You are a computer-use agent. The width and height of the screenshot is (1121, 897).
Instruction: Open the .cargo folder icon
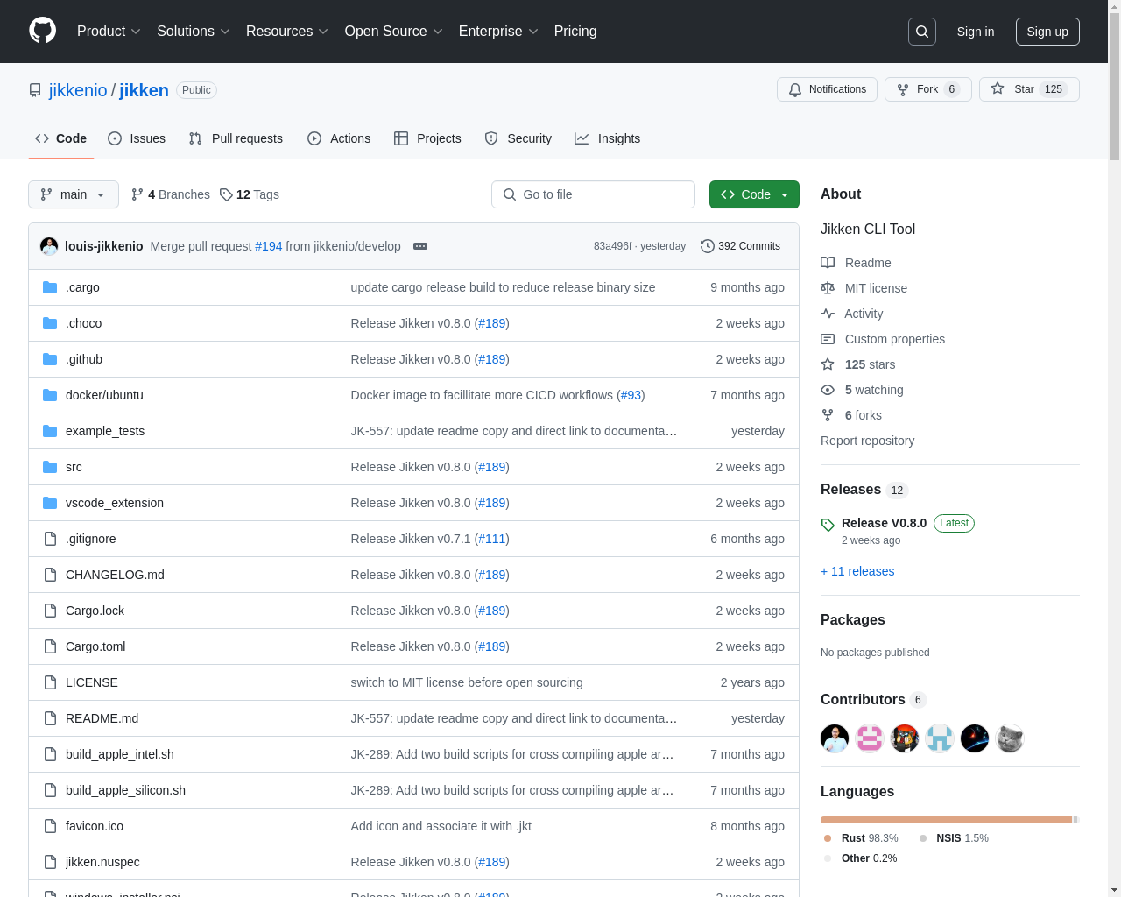(50, 287)
